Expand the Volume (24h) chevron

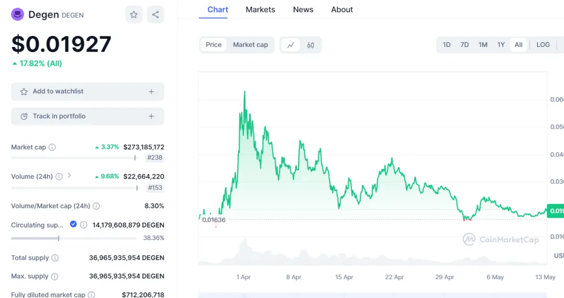pyautogui.click(x=69, y=176)
